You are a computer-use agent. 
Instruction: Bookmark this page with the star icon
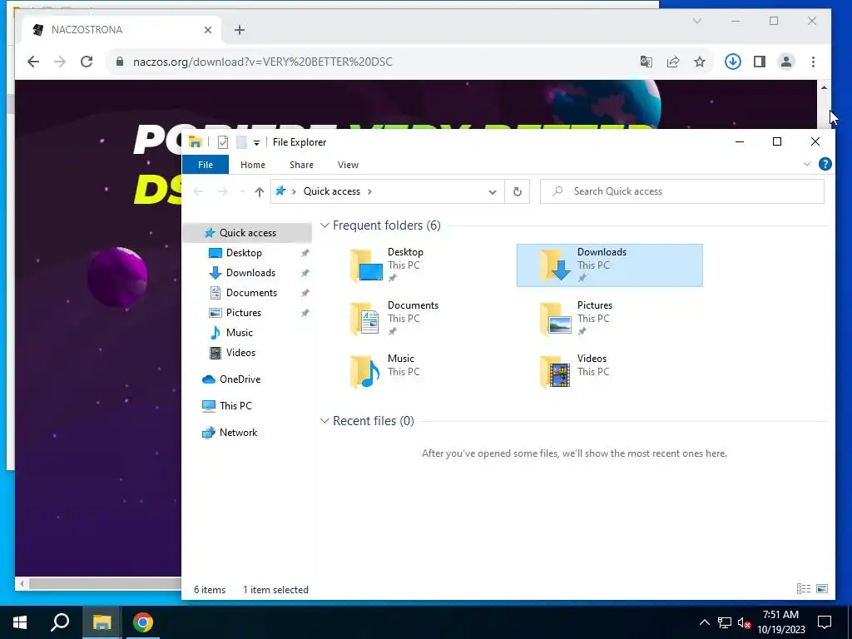(x=700, y=62)
